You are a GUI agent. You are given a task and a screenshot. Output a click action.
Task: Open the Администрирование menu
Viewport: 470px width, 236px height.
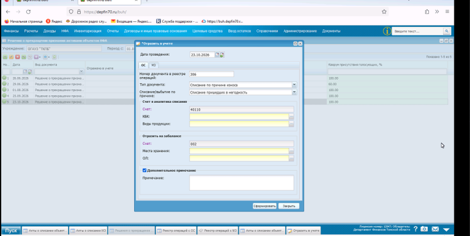(x=300, y=31)
